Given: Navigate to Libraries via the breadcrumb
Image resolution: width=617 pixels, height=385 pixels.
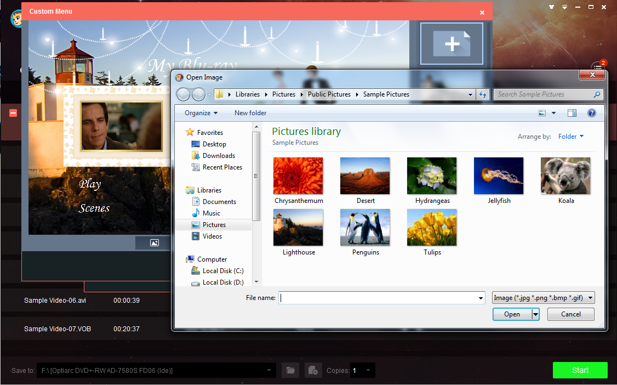Looking at the screenshot, I should [x=248, y=94].
